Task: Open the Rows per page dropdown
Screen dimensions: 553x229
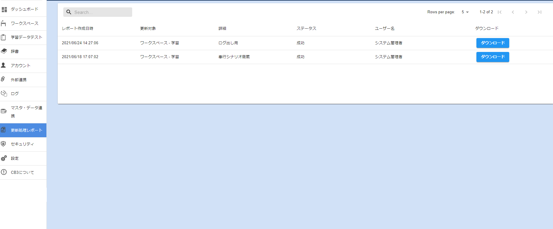Action: tap(465, 12)
